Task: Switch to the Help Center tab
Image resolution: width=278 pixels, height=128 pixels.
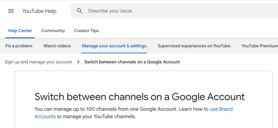Action: click(20, 31)
